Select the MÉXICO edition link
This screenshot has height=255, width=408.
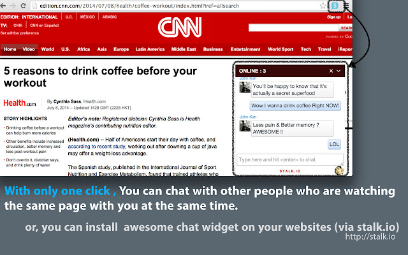click(87, 17)
